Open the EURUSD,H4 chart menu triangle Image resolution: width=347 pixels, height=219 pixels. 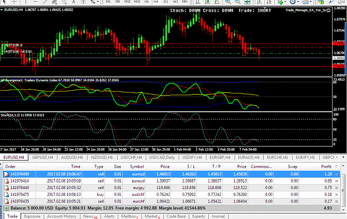(x=2, y=10)
